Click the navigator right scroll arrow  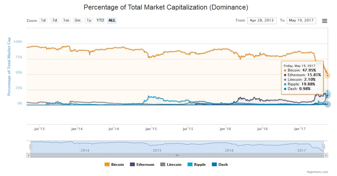click(326, 155)
